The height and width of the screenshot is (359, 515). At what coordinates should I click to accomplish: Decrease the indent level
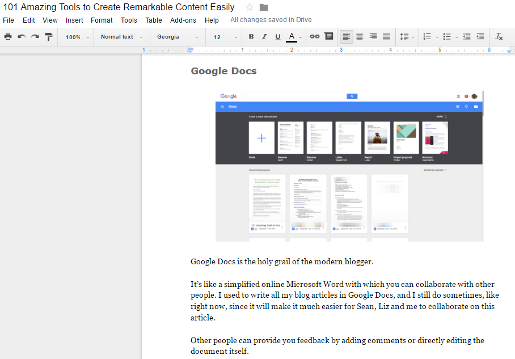pos(467,37)
